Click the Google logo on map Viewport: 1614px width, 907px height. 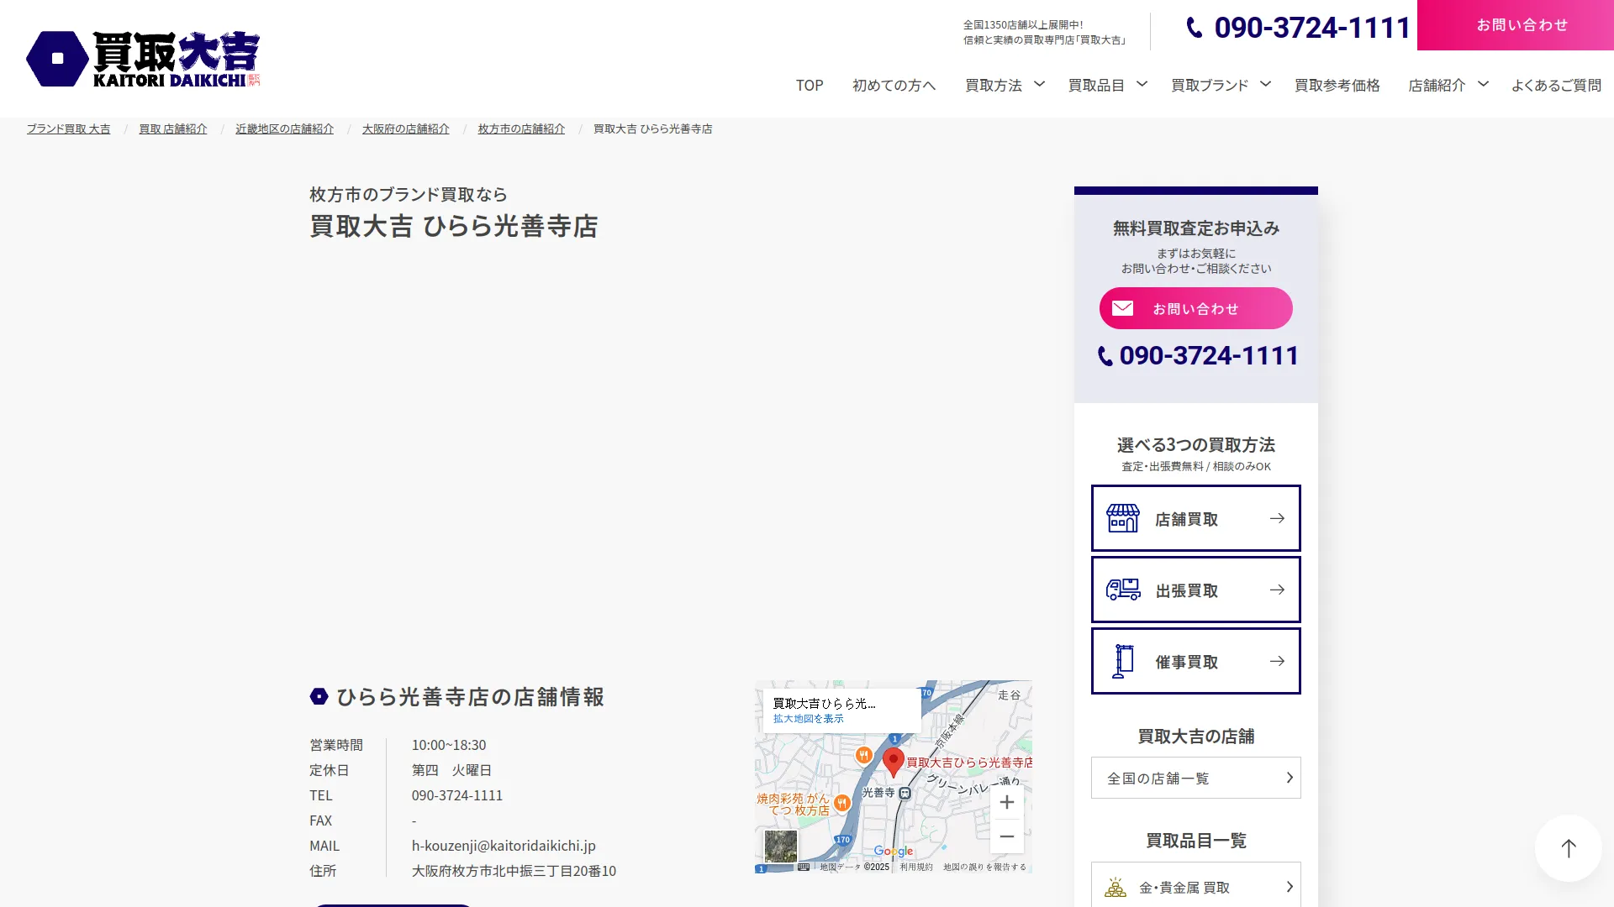tap(893, 851)
